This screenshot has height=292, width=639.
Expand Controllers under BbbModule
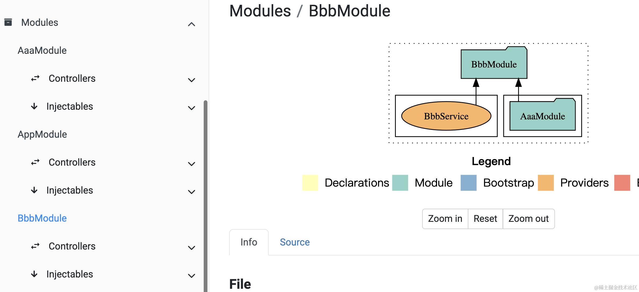(191, 248)
